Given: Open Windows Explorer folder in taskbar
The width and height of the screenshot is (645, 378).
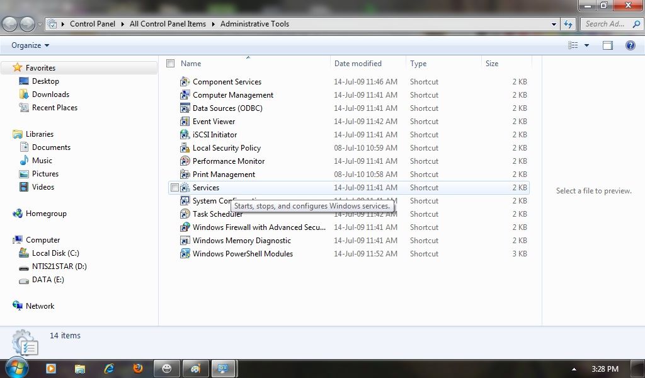Looking at the screenshot, I should [80, 369].
